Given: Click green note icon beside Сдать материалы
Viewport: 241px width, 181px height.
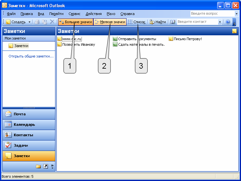Looking at the screenshot, I should 115,44.
